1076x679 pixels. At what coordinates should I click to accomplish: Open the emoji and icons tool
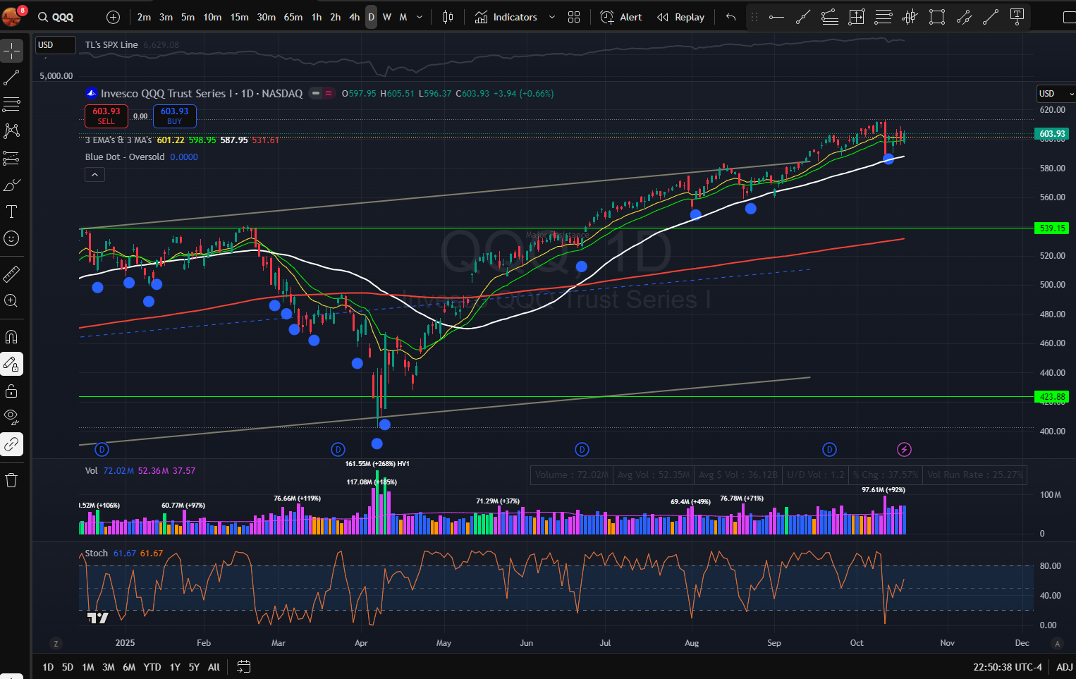coord(11,238)
